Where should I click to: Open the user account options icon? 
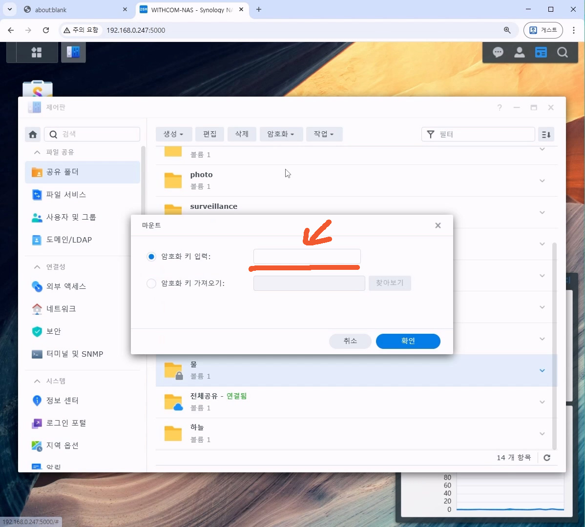[520, 52]
